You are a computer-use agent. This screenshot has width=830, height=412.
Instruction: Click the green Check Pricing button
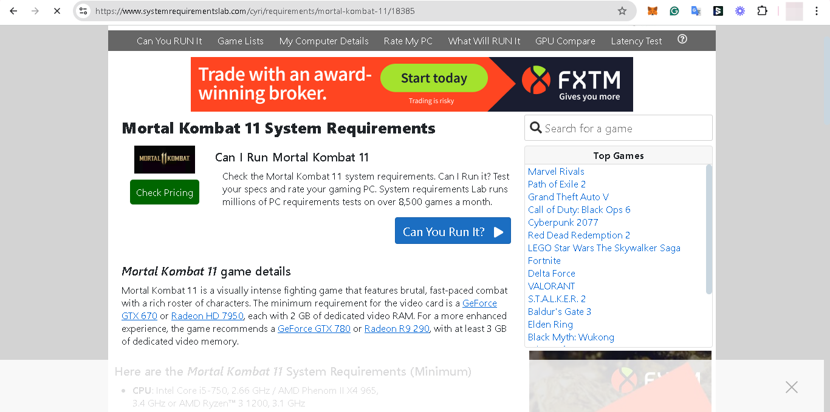point(165,192)
